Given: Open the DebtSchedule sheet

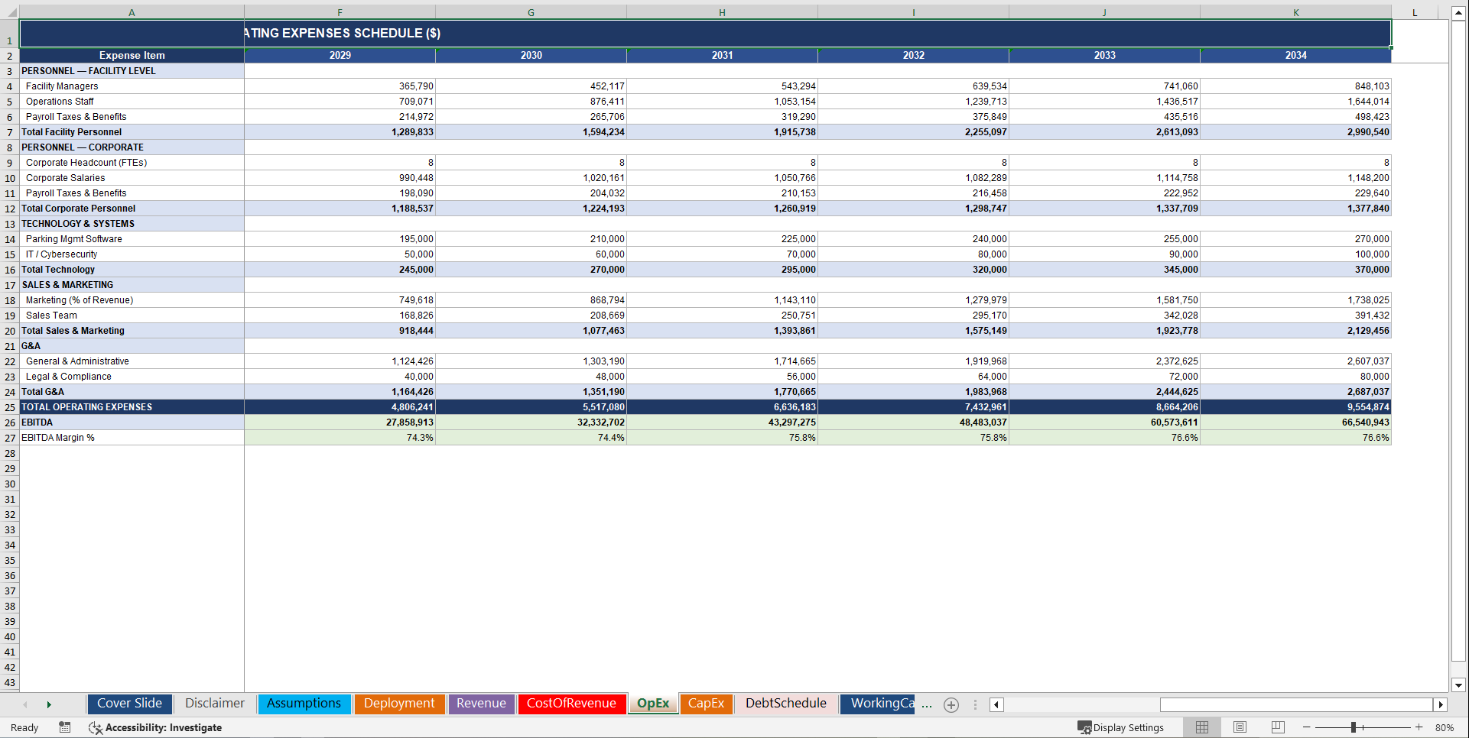Looking at the screenshot, I should coord(785,704).
